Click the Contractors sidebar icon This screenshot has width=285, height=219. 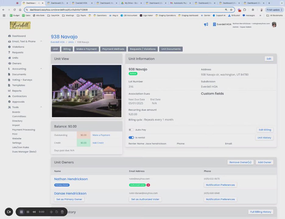tap(9, 96)
